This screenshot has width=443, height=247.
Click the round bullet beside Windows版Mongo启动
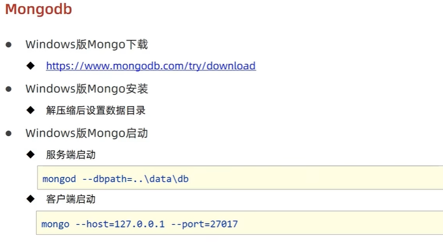9,133
